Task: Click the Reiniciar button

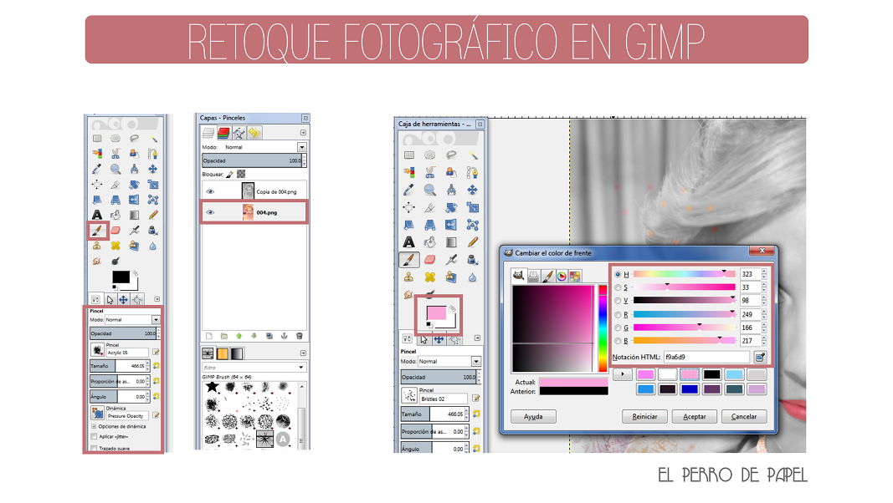Action: click(x=644, y=417)
